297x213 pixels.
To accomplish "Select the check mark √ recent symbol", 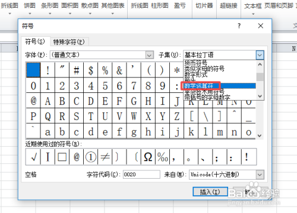I will (33, 157).
